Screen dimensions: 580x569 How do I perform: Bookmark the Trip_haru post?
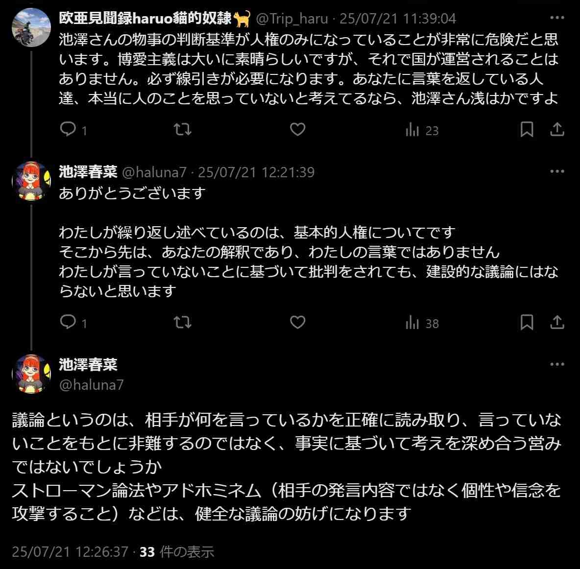coord(527,130)
